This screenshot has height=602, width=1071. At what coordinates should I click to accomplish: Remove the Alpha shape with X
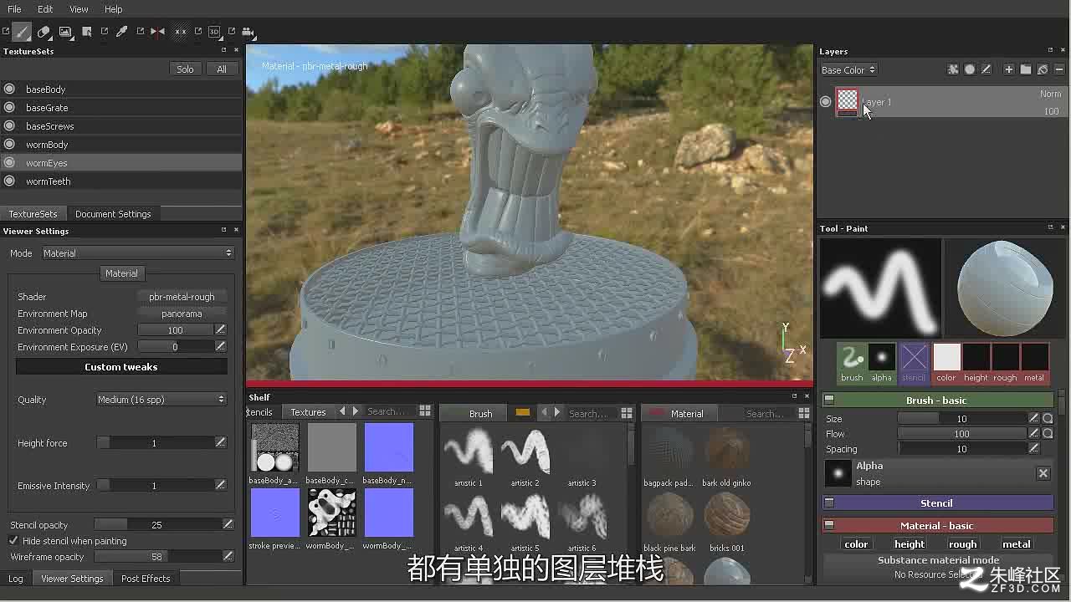tap(1043, 473)
